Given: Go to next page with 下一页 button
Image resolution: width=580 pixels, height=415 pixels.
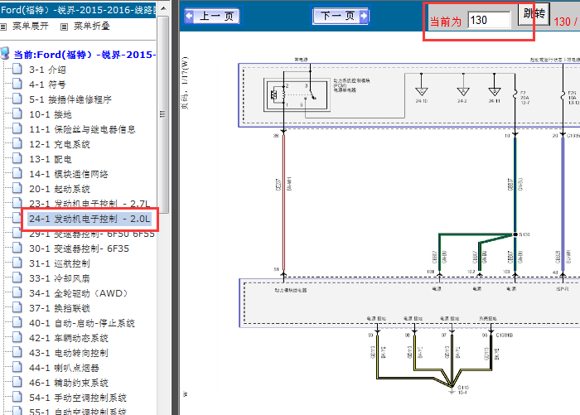Looking at the screenshot, I should pyautogui.click(x=341, y=16).
